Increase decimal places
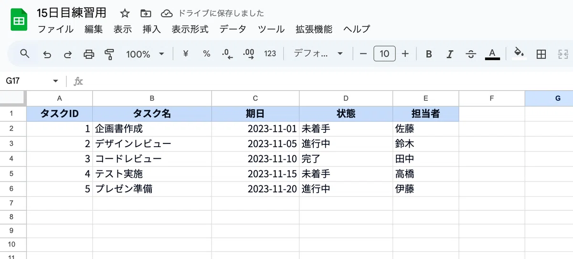573x259 pixels. (249, 54)
